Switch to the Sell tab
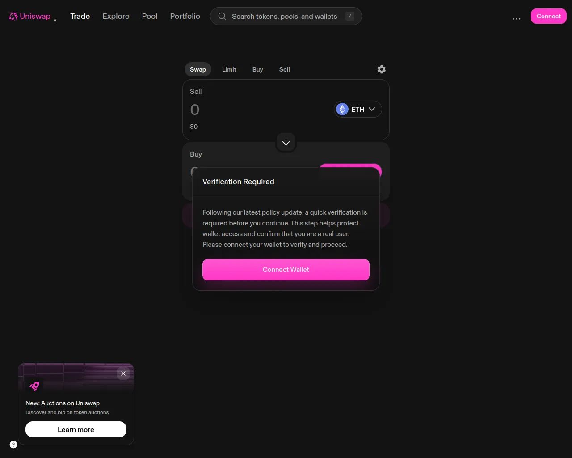This screenshot has width=572, height=458. coord(284,69)
